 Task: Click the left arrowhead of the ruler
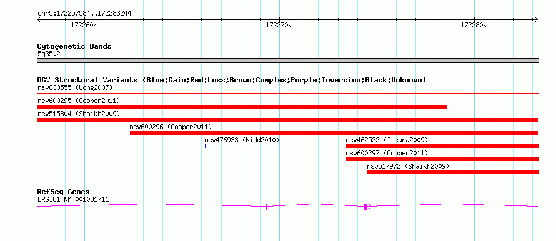(x=39, y=19)
